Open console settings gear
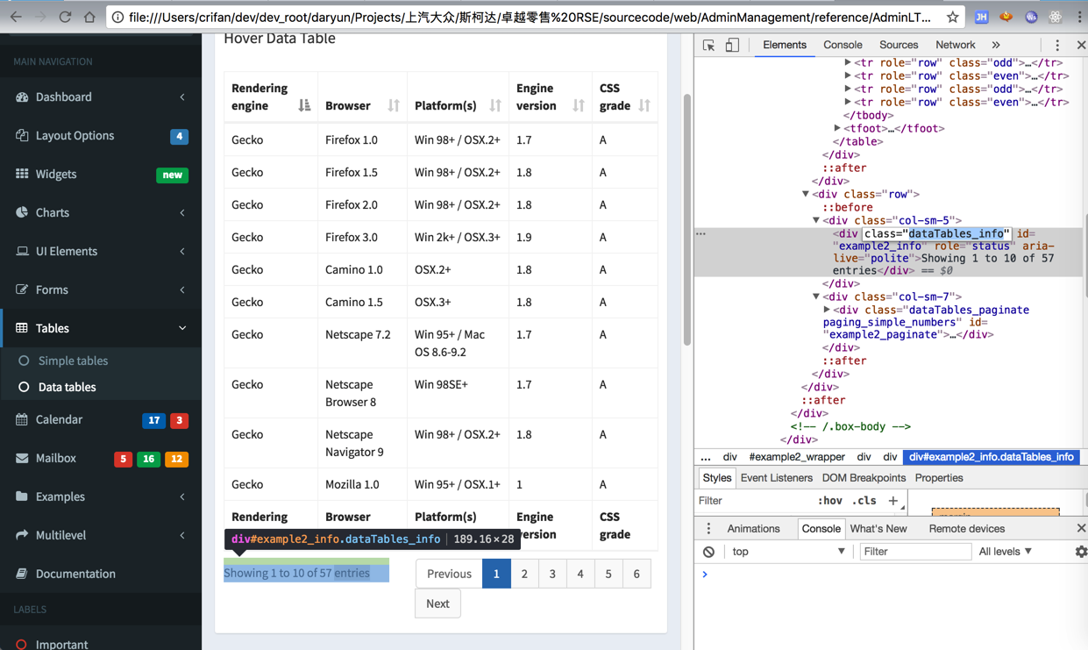This screenshot has height=650, width=1088. point(1080,552)
